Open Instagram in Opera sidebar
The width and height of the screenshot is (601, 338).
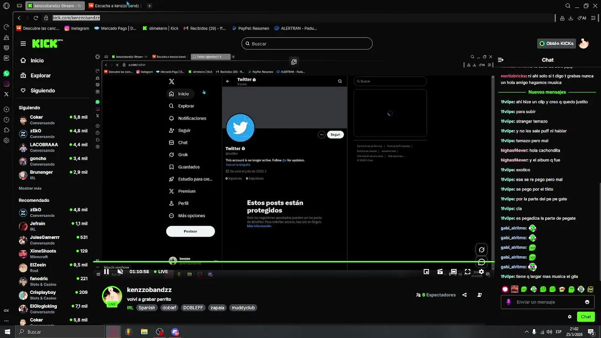point(6,84)
